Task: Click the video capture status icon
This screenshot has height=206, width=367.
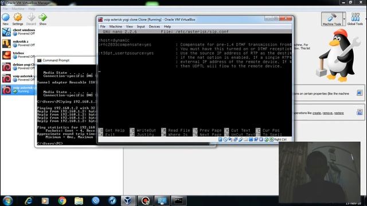Action: click(256, 140)
